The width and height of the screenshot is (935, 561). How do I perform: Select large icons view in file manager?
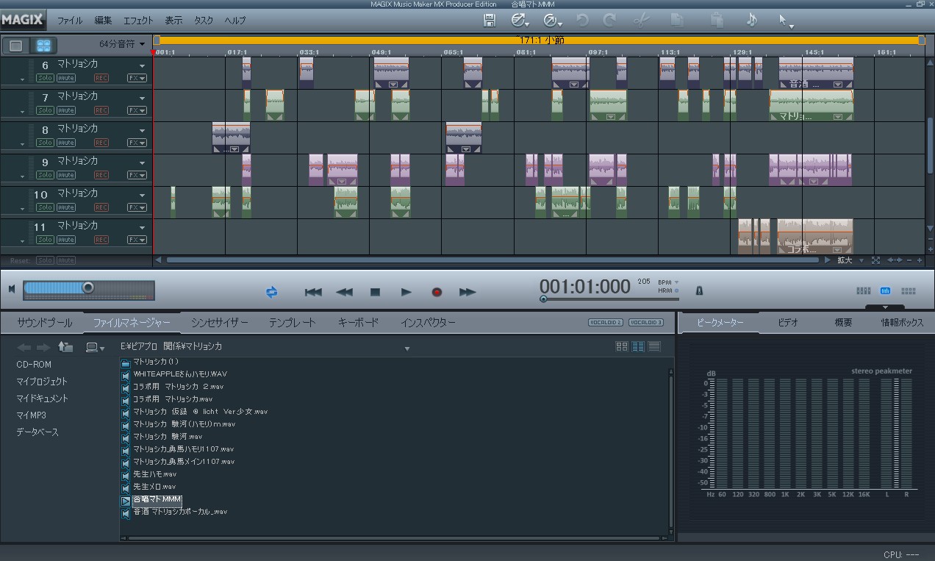pyautogui.click(x=622, y=346)
